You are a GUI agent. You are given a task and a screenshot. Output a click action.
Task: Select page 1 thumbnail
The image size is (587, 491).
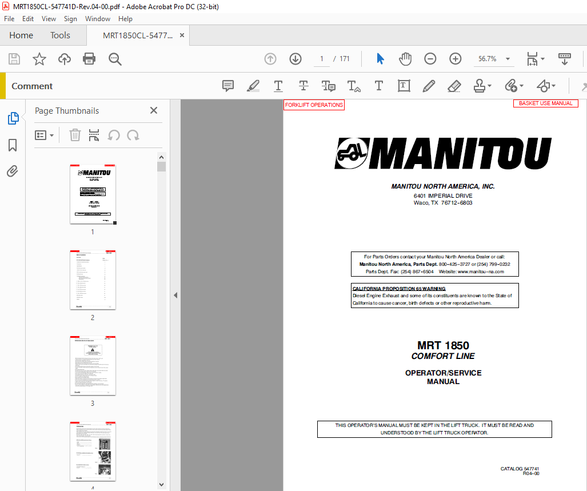tap(93, 194)
